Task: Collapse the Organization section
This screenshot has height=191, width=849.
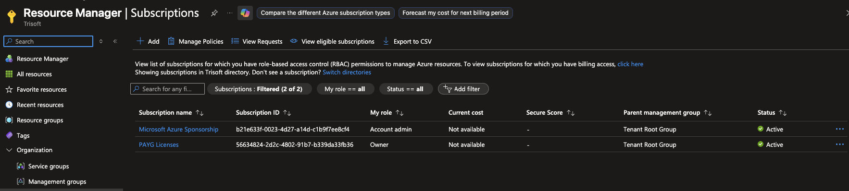Action: 9,150
